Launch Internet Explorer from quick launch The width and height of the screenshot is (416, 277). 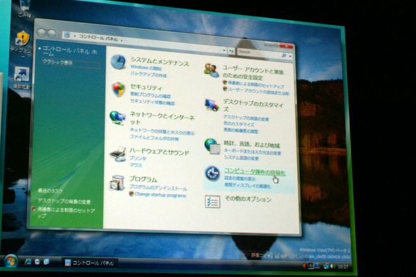[x=27, y=262]
